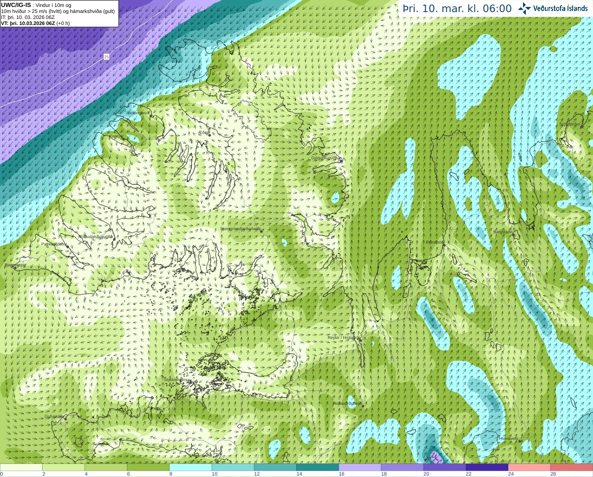The width and height of the screenshot is (593, 477).
Task: Click the '25' contour label
Action: click(x=107, y=56)
